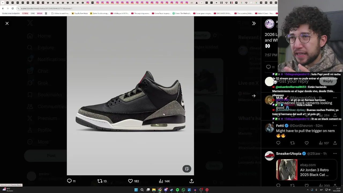The height and width of the screenshot is (193, 343).
Task: Open more options on SneakerUtopia's reply
Action: point(335,154)
